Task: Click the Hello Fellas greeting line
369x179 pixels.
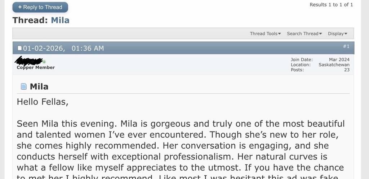Action: click(43, 102)
